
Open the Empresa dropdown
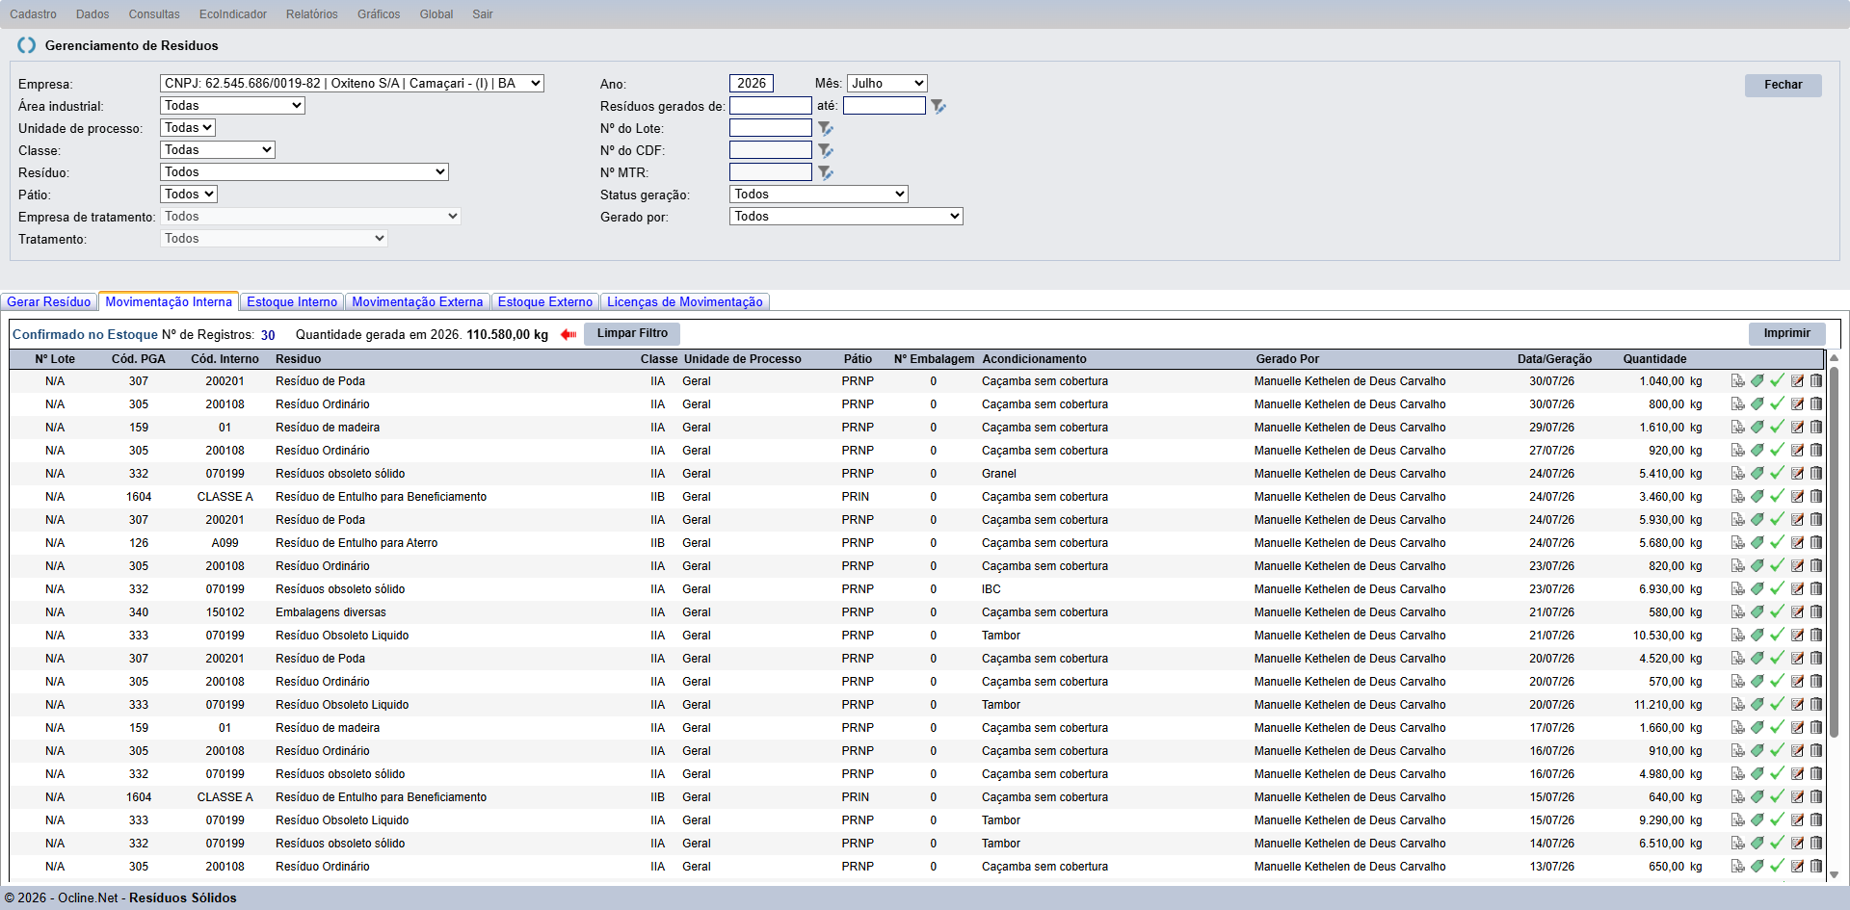pos(352,83)
